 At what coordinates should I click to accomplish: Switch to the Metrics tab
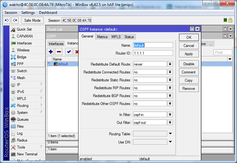click(x=102, y=37)
